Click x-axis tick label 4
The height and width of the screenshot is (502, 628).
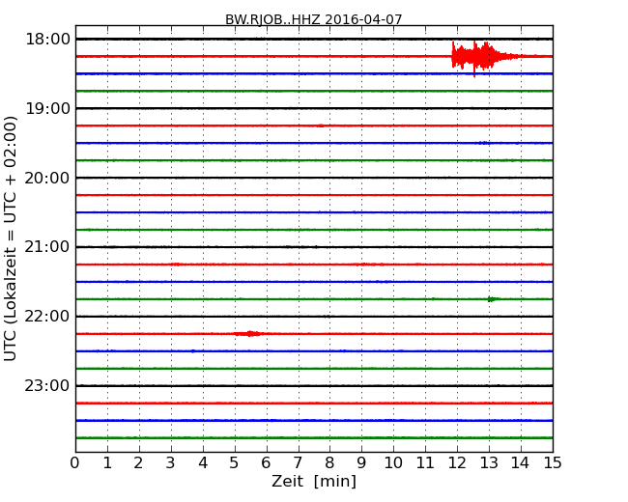pos(203,463)
